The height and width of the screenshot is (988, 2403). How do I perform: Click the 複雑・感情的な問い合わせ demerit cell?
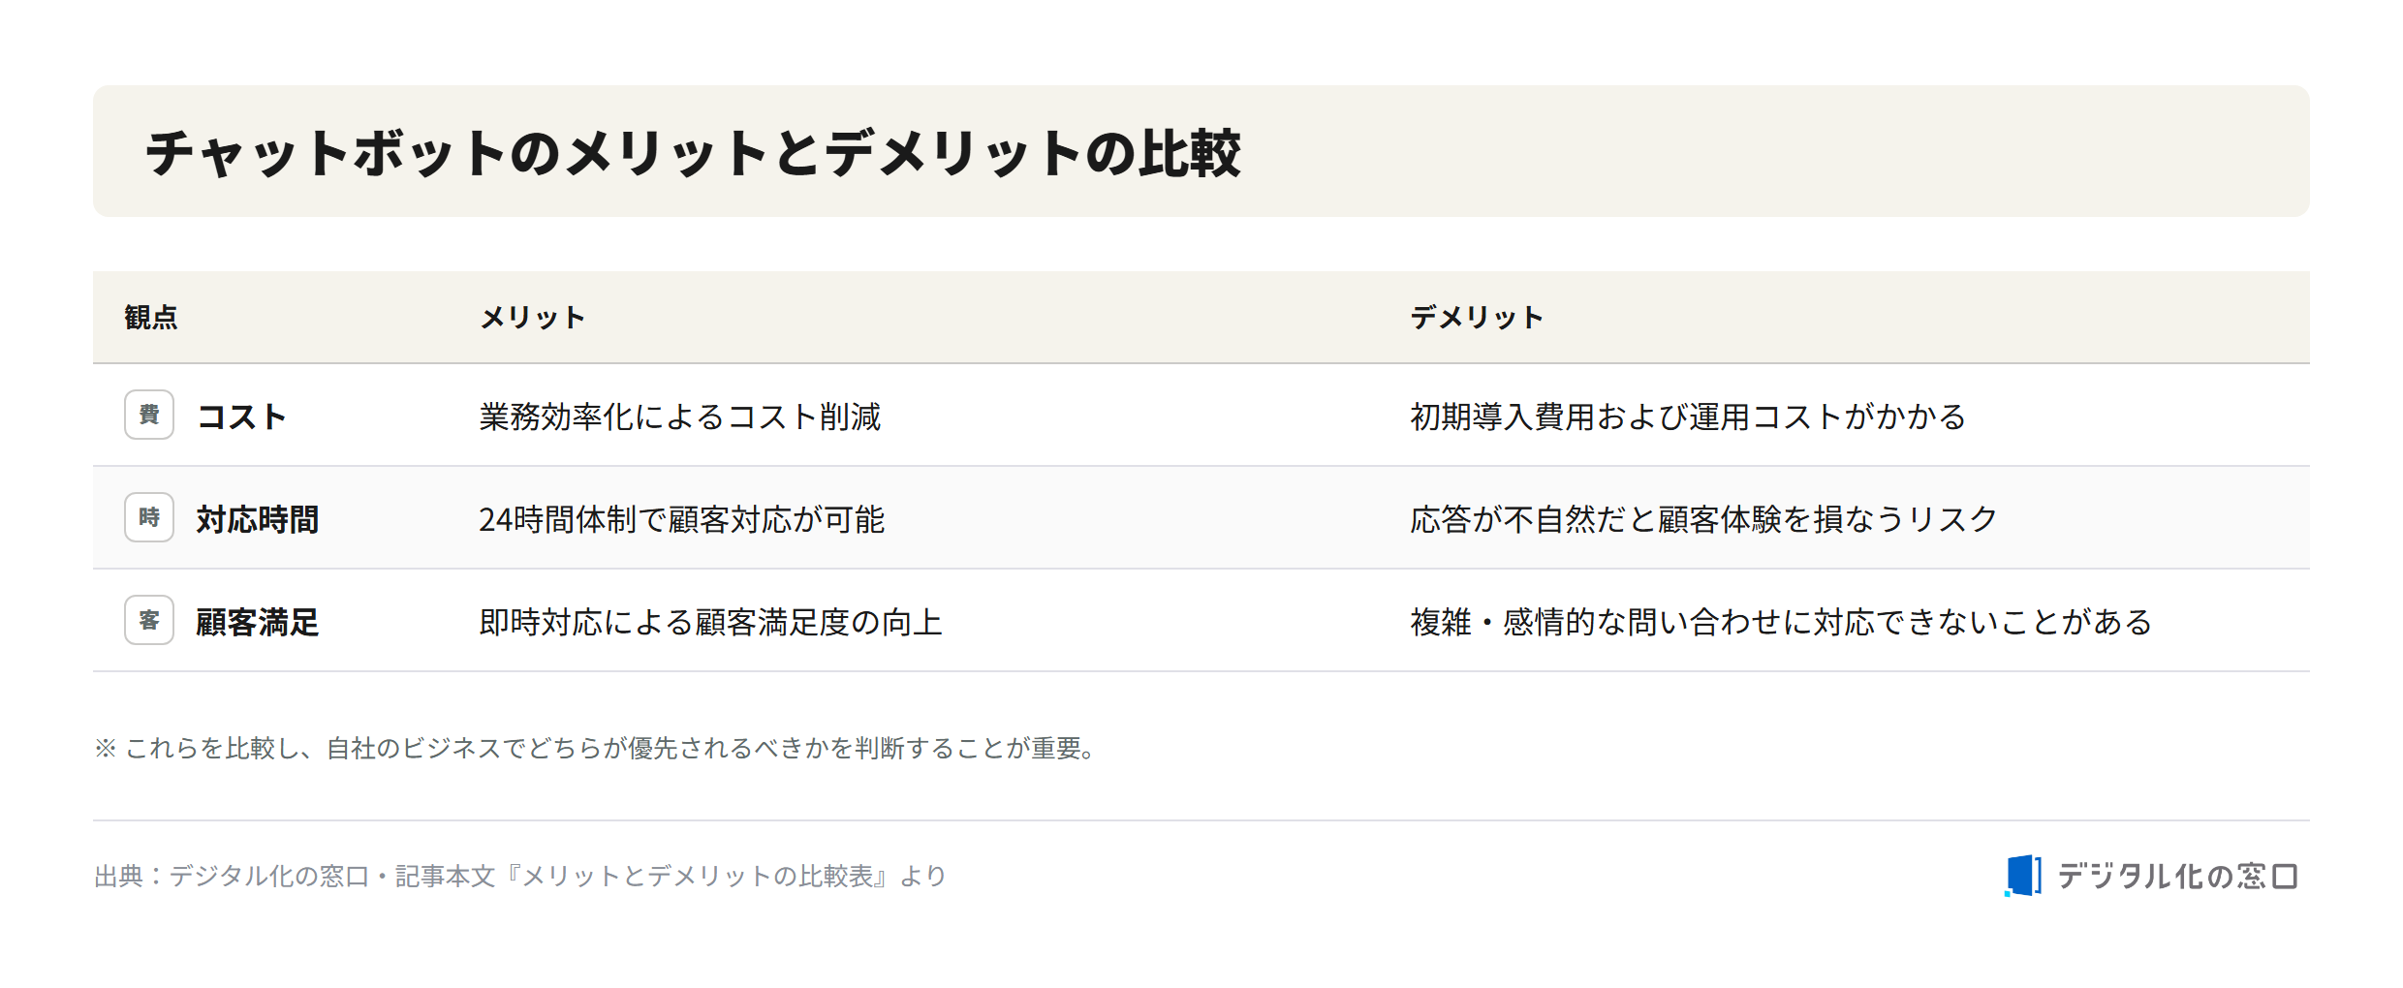(x=1781, y=622)
